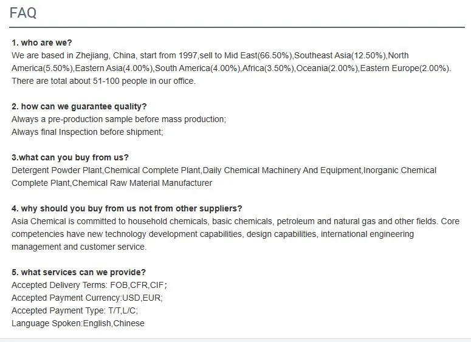Click the Accepted Payment Currency line

[x=87, y=298]
